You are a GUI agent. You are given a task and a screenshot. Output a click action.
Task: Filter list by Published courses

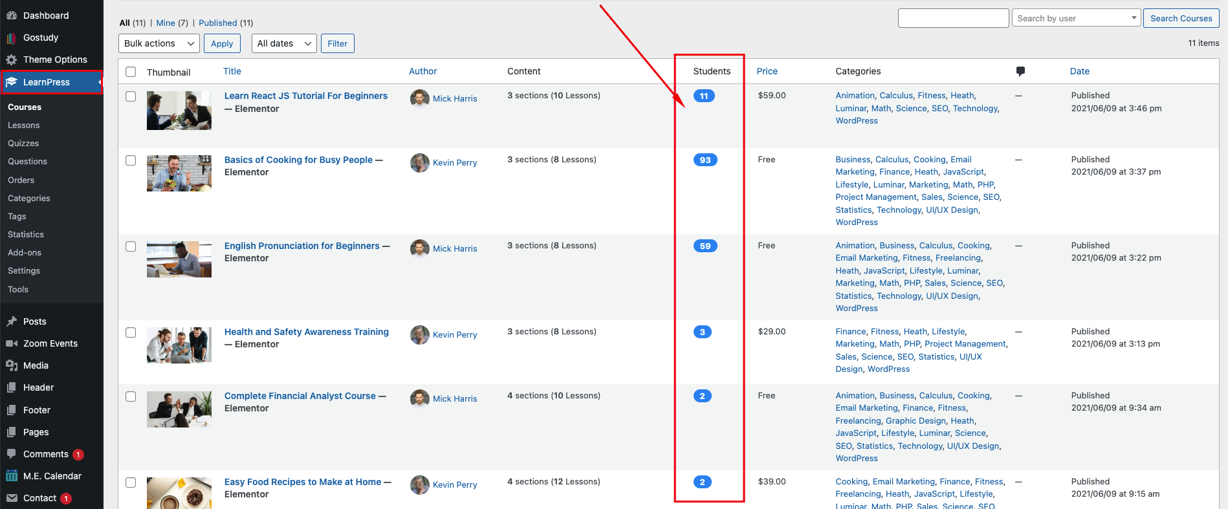(x=218, y=23)
